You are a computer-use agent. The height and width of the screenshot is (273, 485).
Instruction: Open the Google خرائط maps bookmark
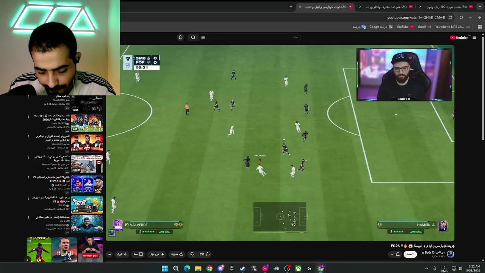tap(381, 27)
